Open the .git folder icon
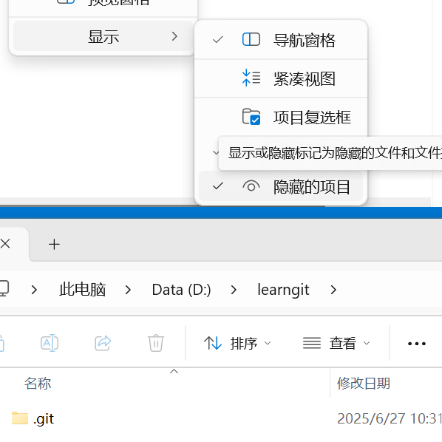442x442 pixels. (x=20, y=418)
